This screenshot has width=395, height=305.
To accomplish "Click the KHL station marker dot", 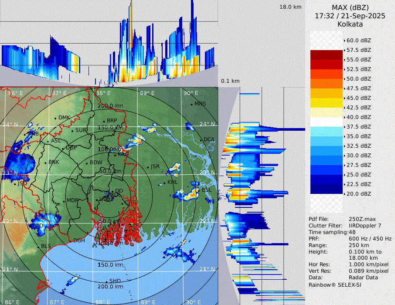I will tap(164, 183).
